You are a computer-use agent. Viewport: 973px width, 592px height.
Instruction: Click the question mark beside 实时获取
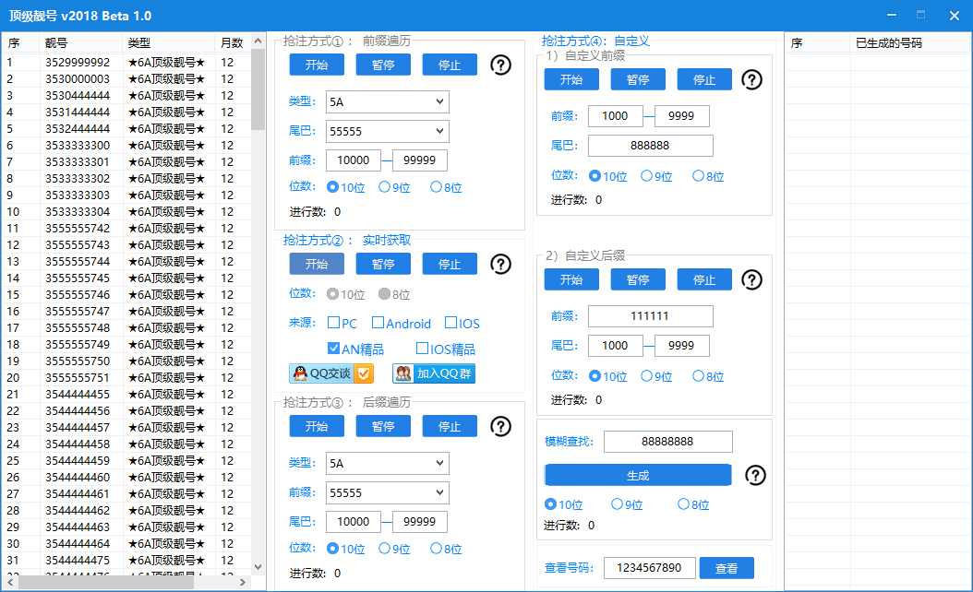tap(500, 265)
